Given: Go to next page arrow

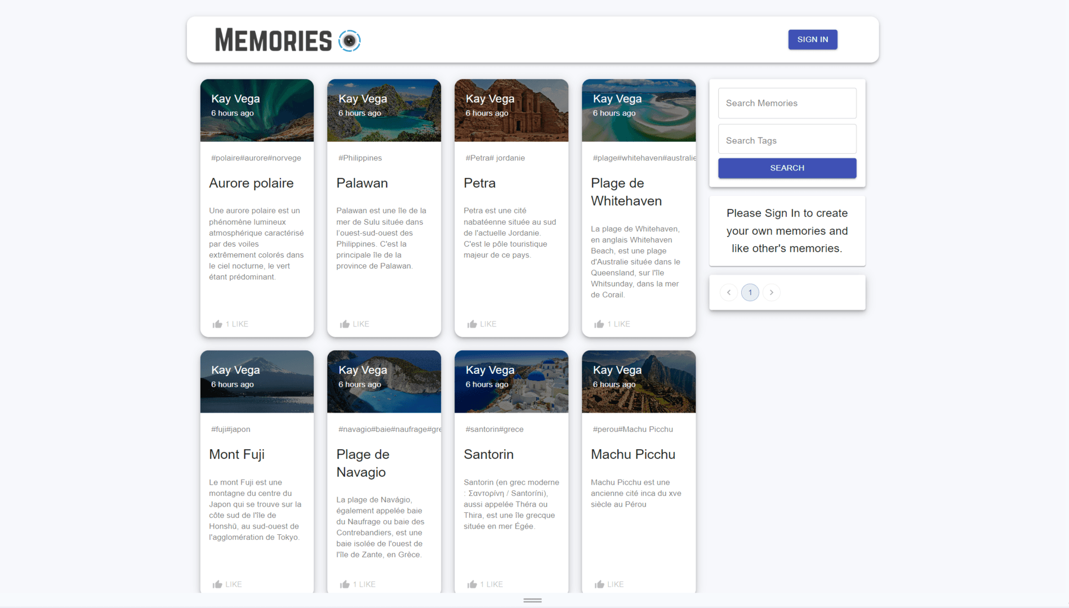Looking at the screenshot, I should 772,292.
